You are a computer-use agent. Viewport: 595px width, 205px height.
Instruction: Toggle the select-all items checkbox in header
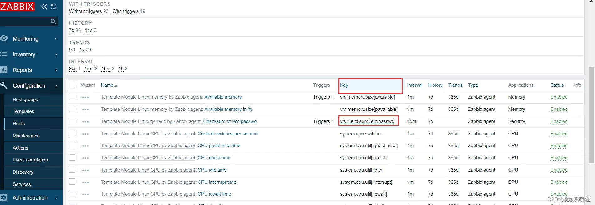coord(72,85)
